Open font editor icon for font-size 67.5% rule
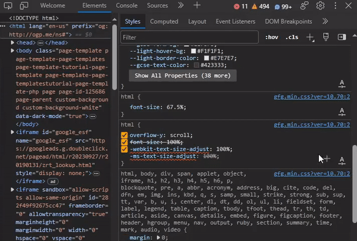This screenshot has width=357, height=241. (x=342, y=112)
